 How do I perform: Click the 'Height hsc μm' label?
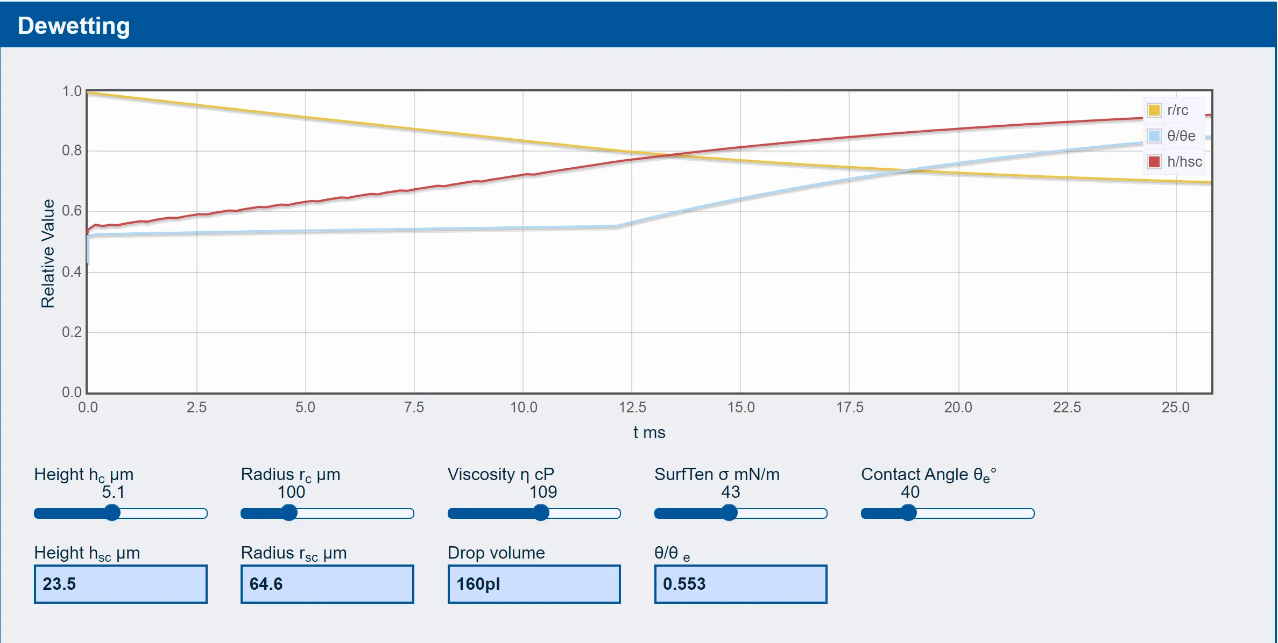point(87,553)
